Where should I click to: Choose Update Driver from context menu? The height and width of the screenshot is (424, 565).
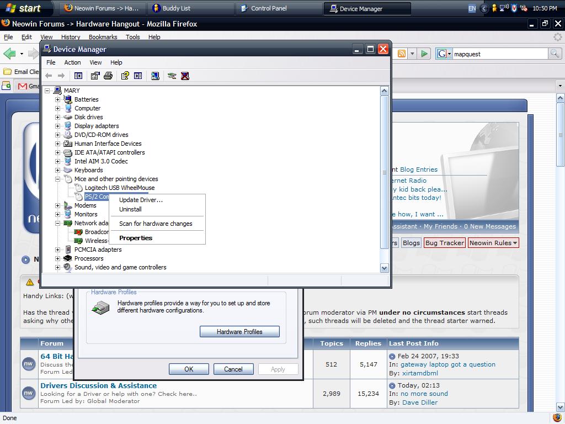coord(141,200)
